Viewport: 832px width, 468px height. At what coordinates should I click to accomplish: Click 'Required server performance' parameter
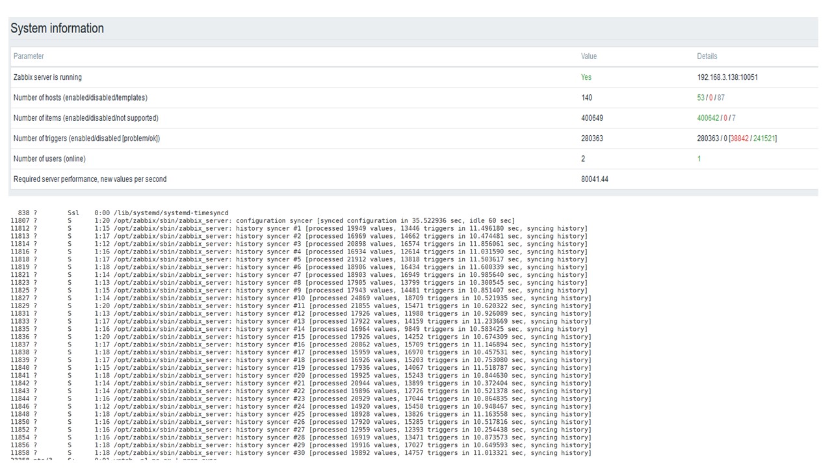(90, 179)
